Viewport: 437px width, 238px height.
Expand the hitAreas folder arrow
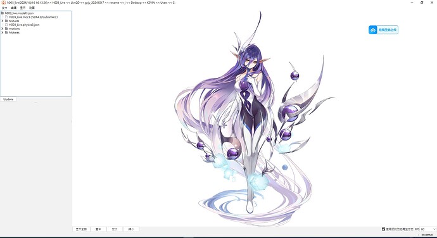tap(3, 32)
